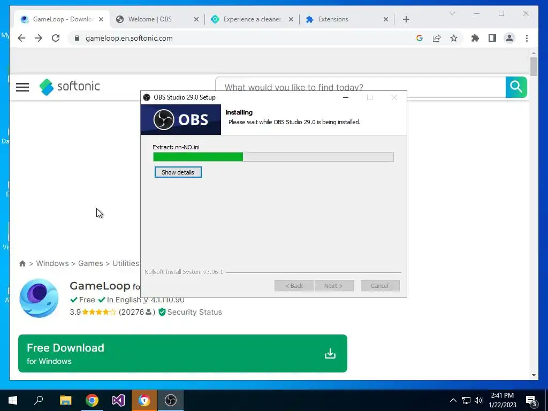This screenshot has width=548, height=411.
Task: Minimize the OBS Studio Setup window
Action: 346,97
